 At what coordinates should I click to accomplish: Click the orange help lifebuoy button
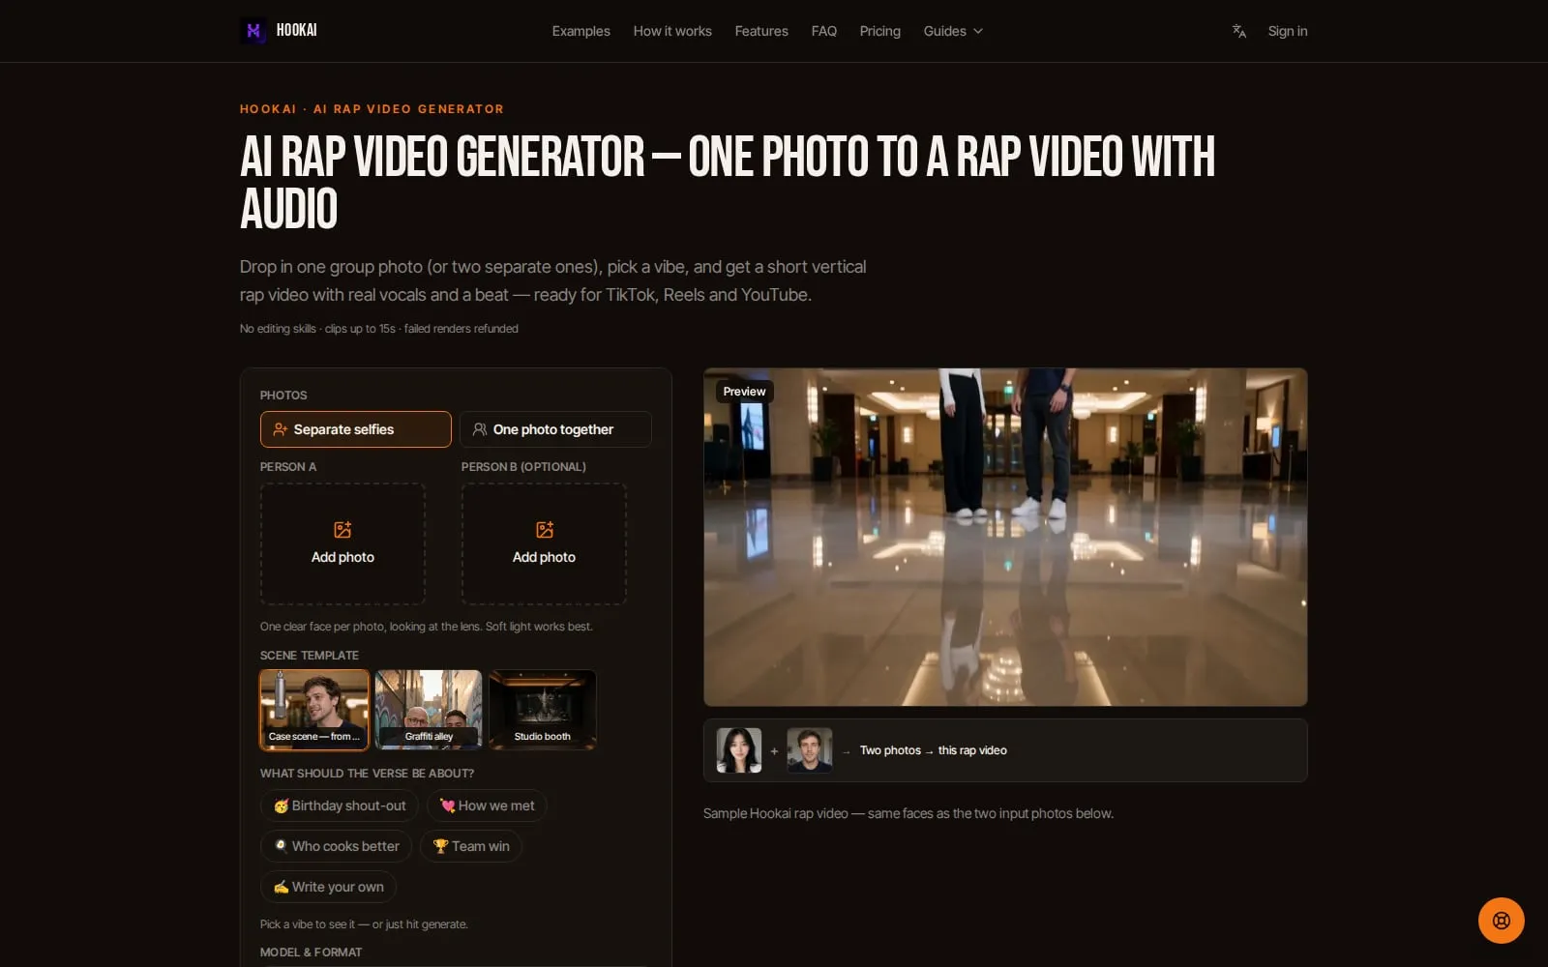[1501, 921]
